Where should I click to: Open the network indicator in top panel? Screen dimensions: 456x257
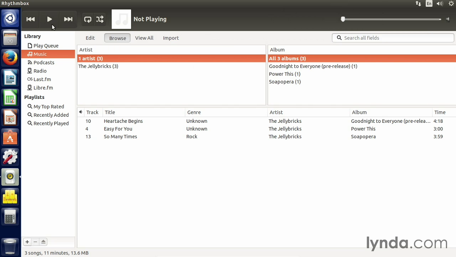point(418,4)
